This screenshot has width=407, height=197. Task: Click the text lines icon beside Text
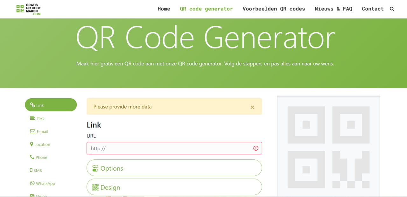32,118
